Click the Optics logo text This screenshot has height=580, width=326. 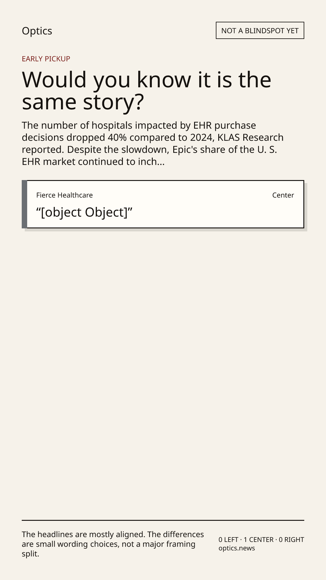pyautogui.click(x=37, y=31)
